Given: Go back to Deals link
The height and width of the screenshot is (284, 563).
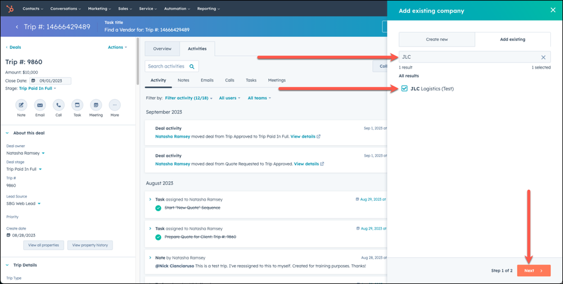Looking at the screenshot, I should point(13,47).
